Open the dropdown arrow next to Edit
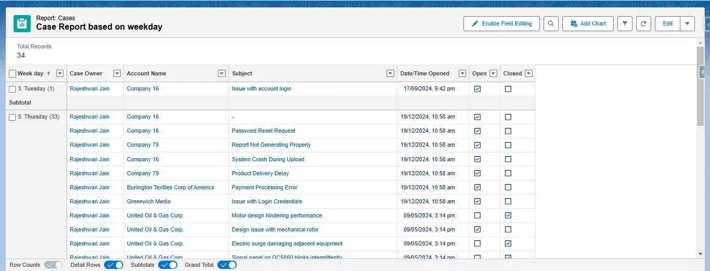The image size is (710, 271). (x=687, y=24)
